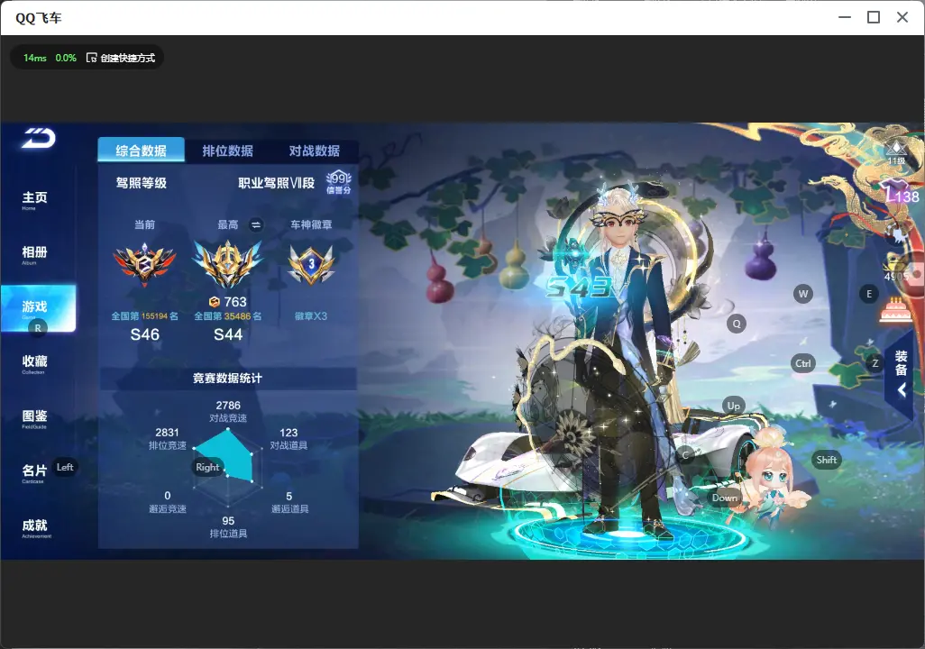Maximize the QQ飞车 window
925x649 pixels.
coord(874,18)
